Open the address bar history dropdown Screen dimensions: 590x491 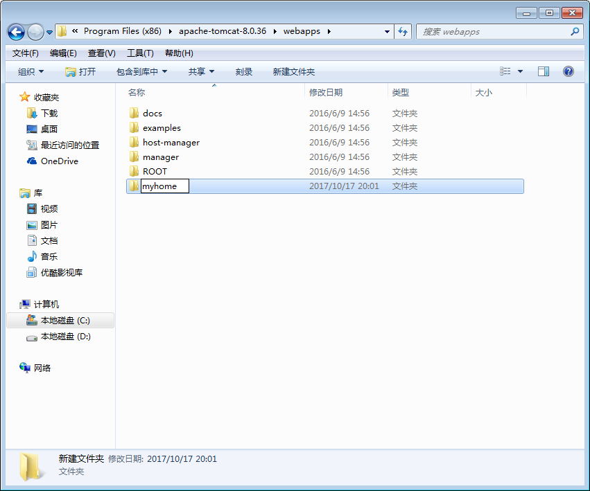(387, 32)
